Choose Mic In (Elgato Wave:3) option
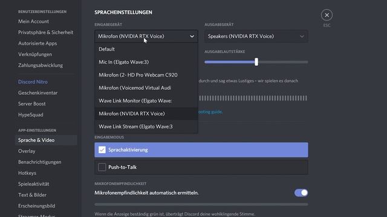 (x=146, y=62)
